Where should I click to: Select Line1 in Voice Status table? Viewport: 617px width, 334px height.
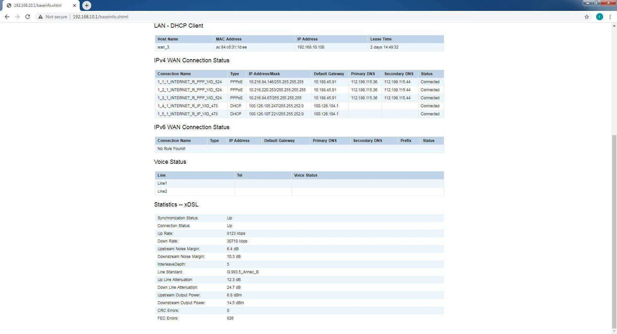click(162, 183)
